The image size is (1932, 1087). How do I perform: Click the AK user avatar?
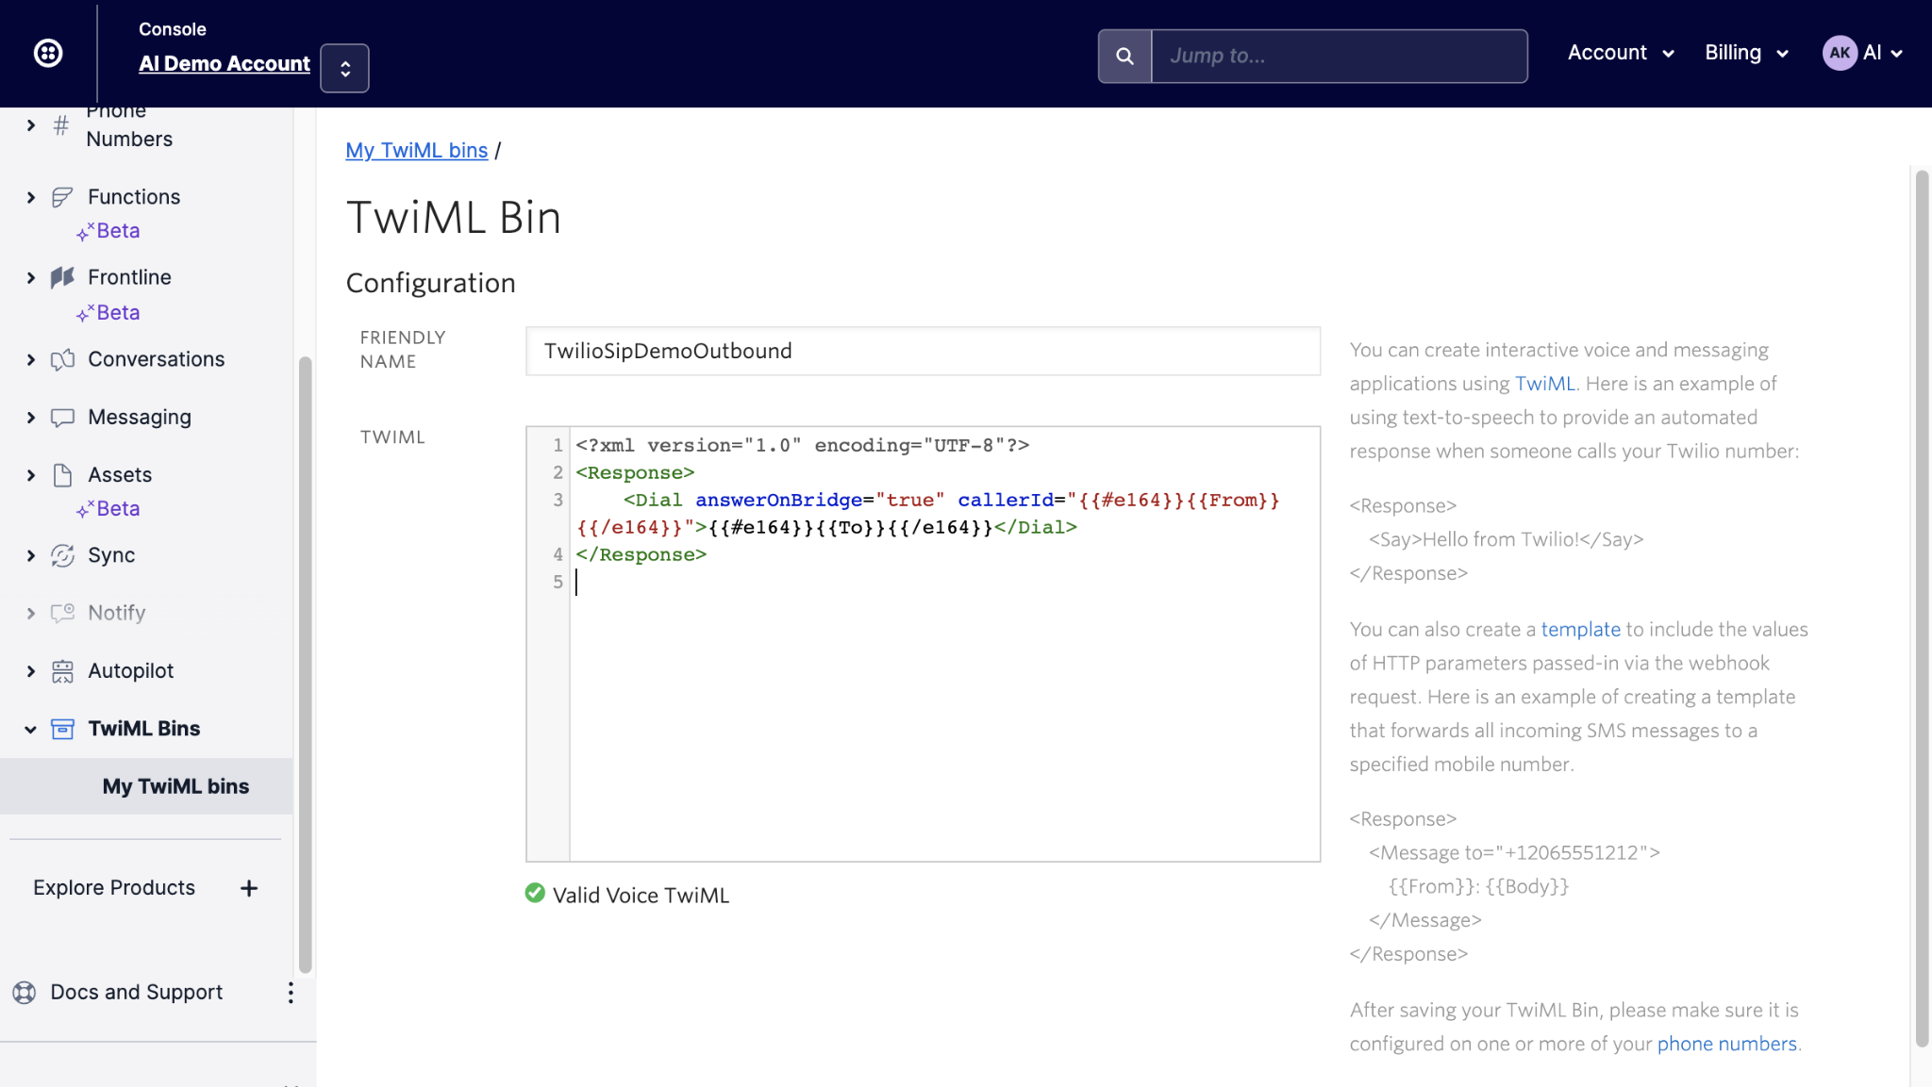point(1840,53)
